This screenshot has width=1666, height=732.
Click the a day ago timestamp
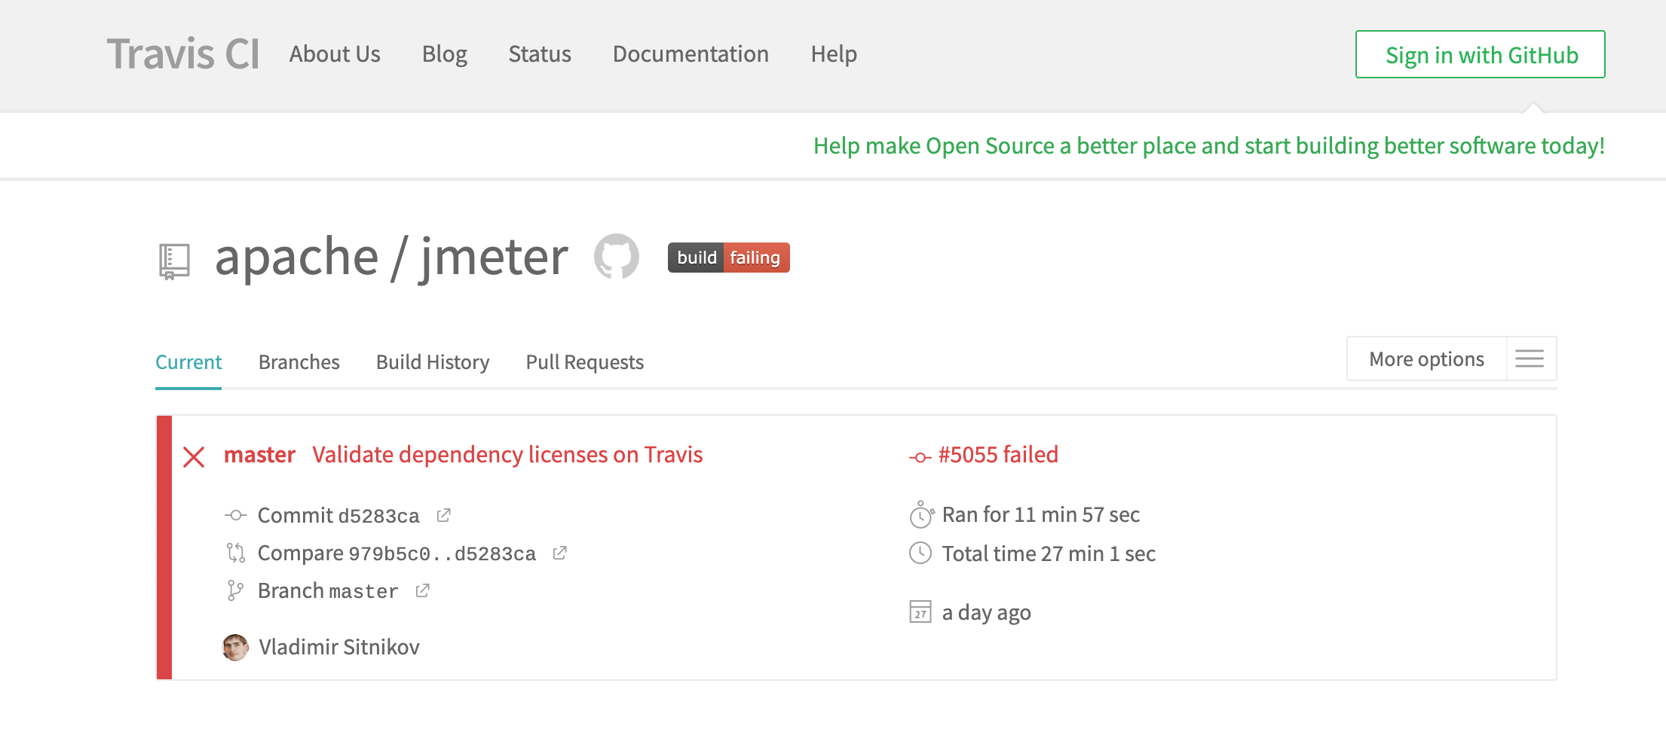pos(986,613)
